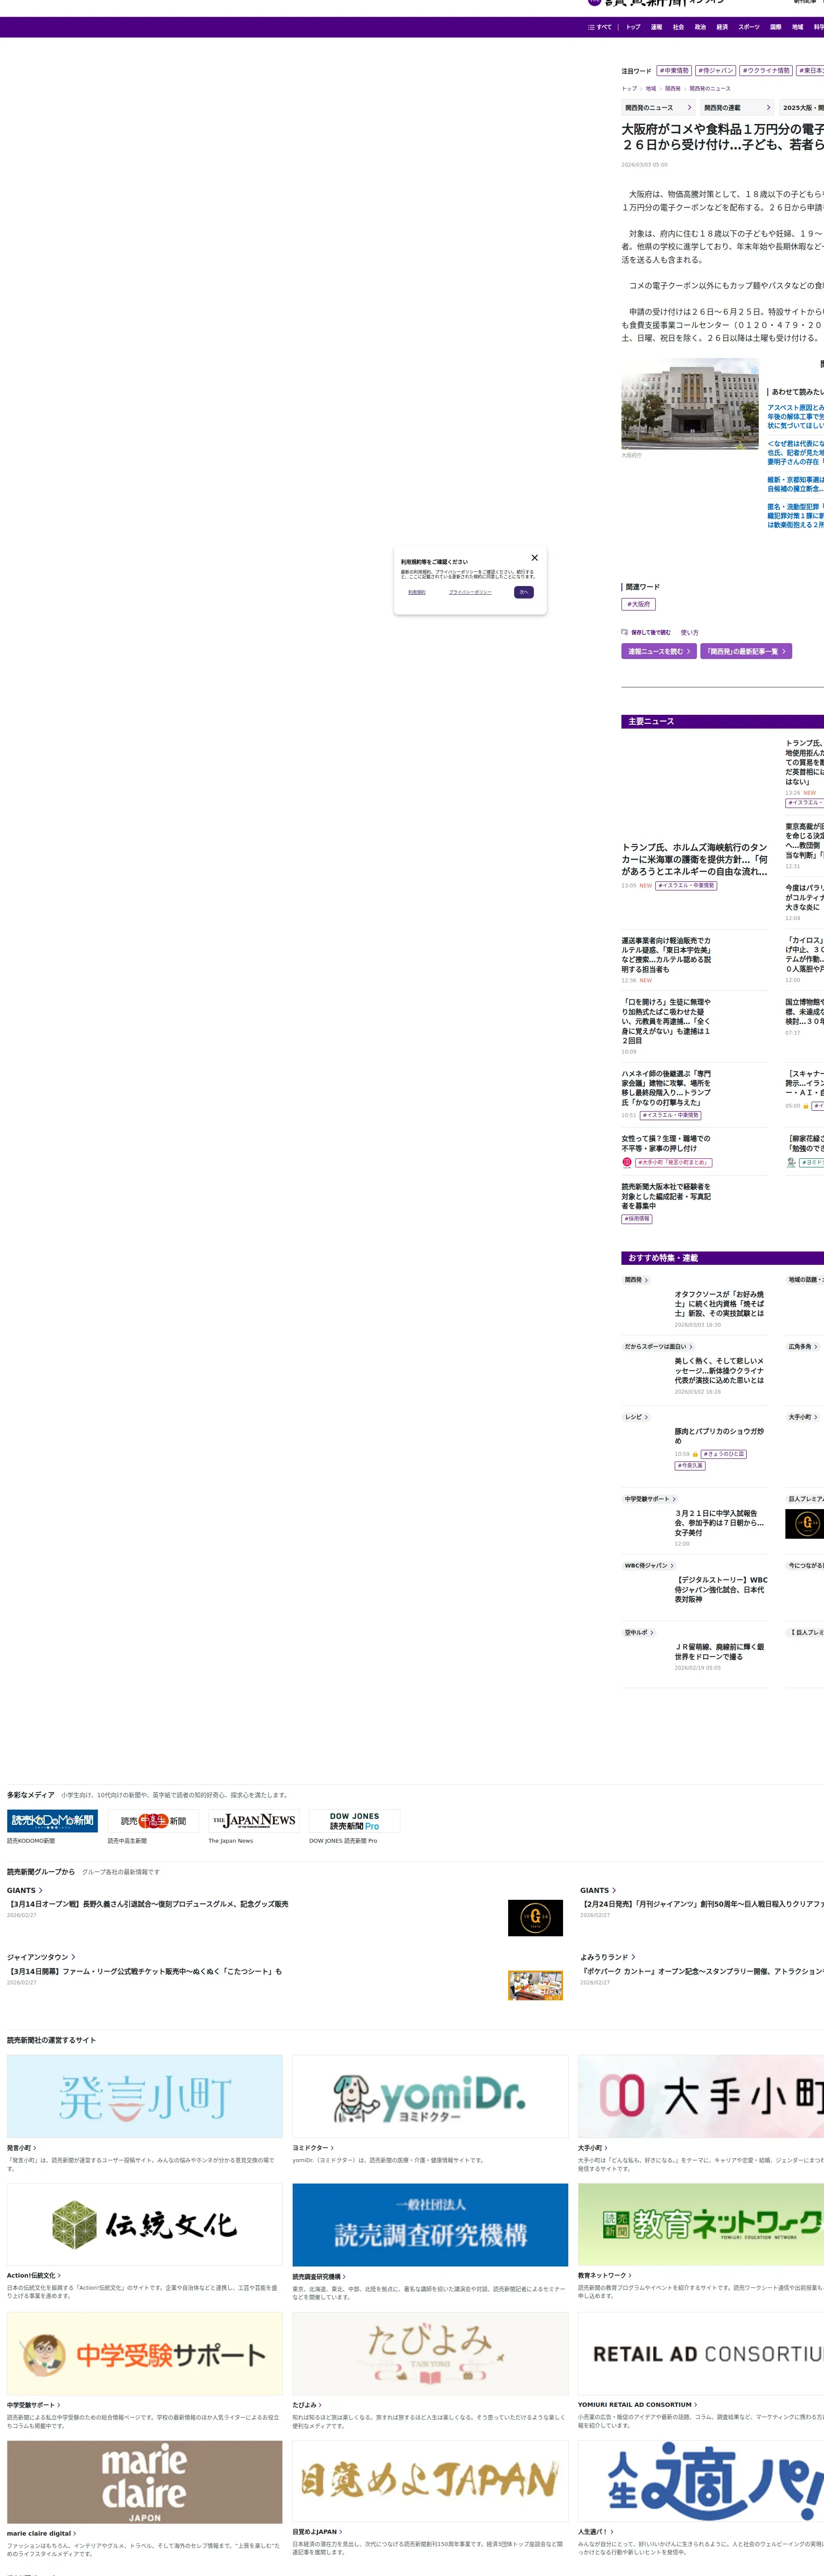
Task: Open thumbnail beside こたつシート ticket headline
Action: click(x=535, y=1984)
